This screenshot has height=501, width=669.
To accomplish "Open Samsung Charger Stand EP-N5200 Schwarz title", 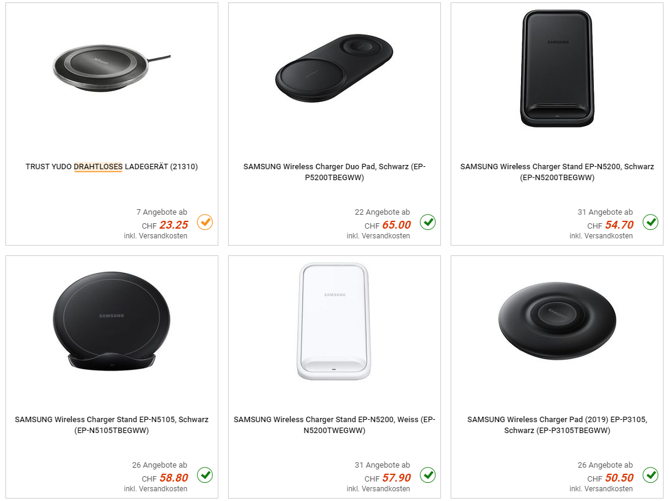I will coord(557,172).
